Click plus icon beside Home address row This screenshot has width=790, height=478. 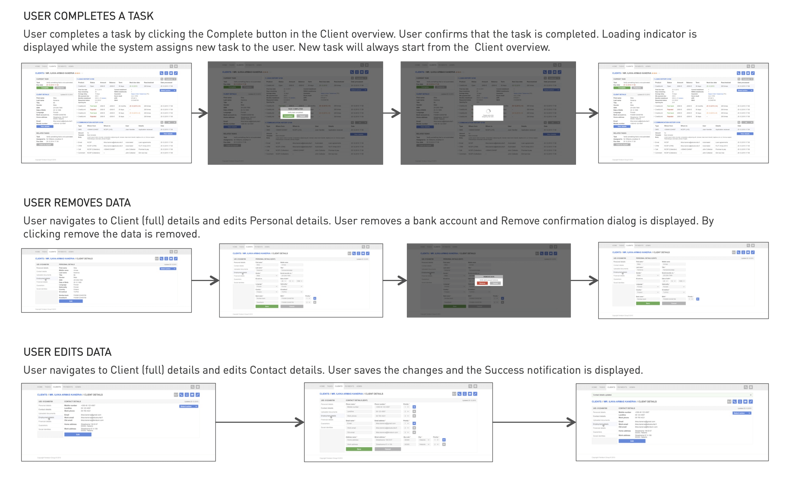(444, 440)
